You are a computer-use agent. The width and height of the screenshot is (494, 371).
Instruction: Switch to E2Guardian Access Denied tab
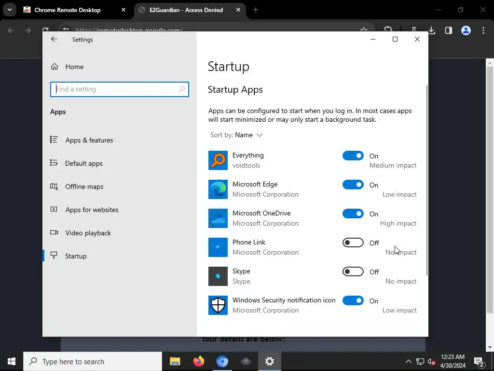tap(186, 10)
